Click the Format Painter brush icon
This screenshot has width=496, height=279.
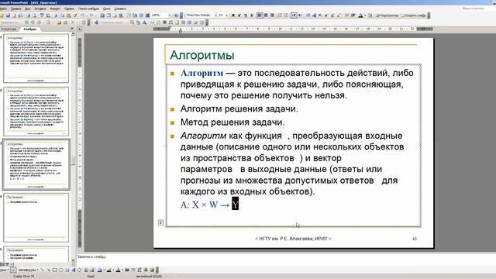point(75,15)
